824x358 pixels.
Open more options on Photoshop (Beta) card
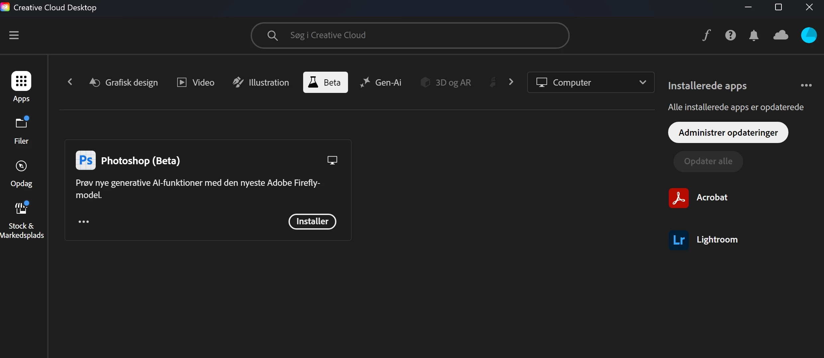(x=83, y=222)
